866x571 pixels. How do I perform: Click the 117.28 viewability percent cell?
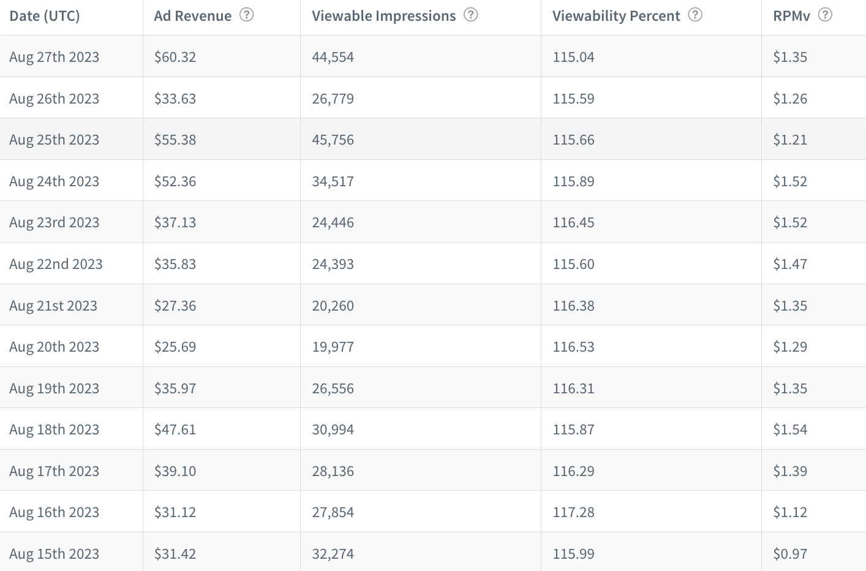pos(573,512)
